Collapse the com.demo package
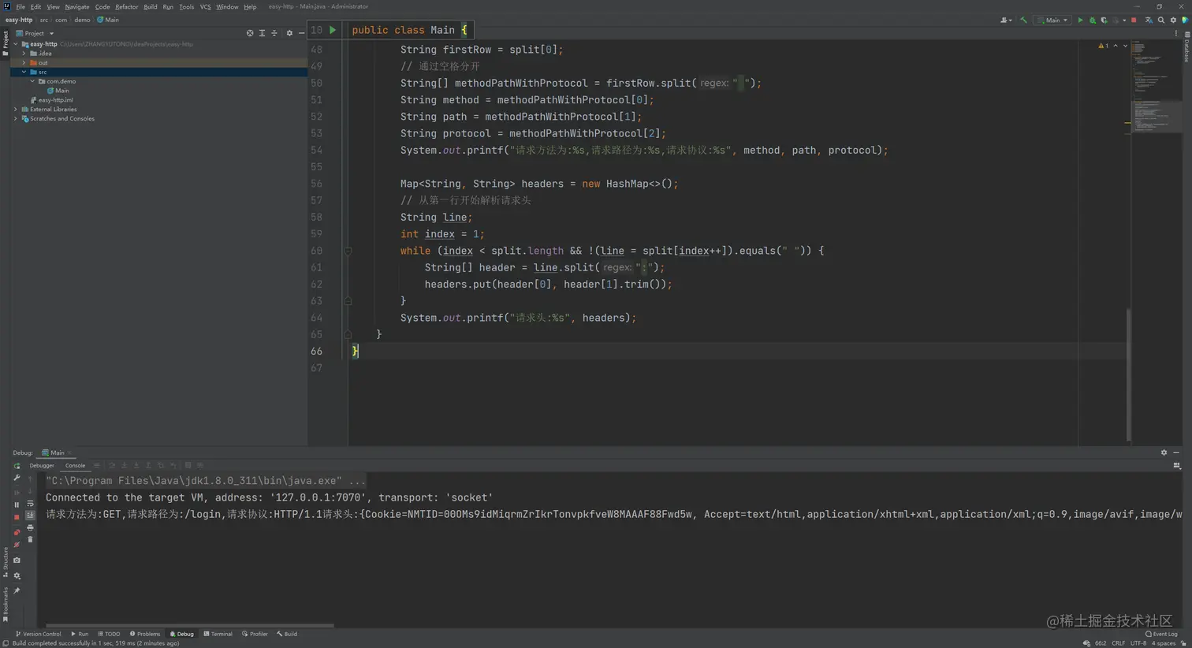This screenshot has width=1192, height=648. (33, 81)
